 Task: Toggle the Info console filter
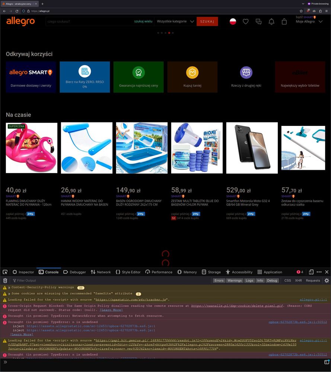coord(260,280)
